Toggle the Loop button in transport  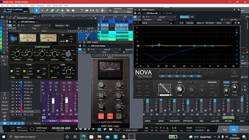pyautogui.click(x=117, y=129)
